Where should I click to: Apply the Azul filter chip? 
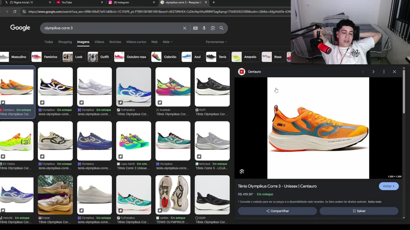tap(192, 57)
